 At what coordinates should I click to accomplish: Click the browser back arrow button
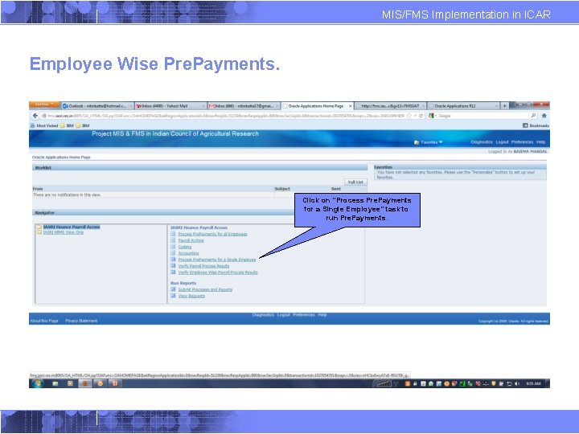35,116
